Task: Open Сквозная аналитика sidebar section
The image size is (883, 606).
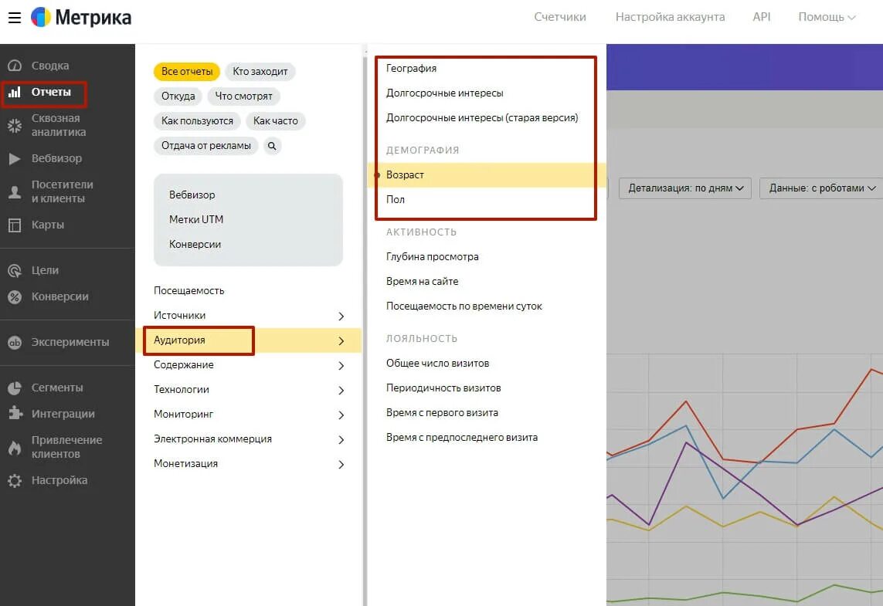Action: (x=59, y=125)
